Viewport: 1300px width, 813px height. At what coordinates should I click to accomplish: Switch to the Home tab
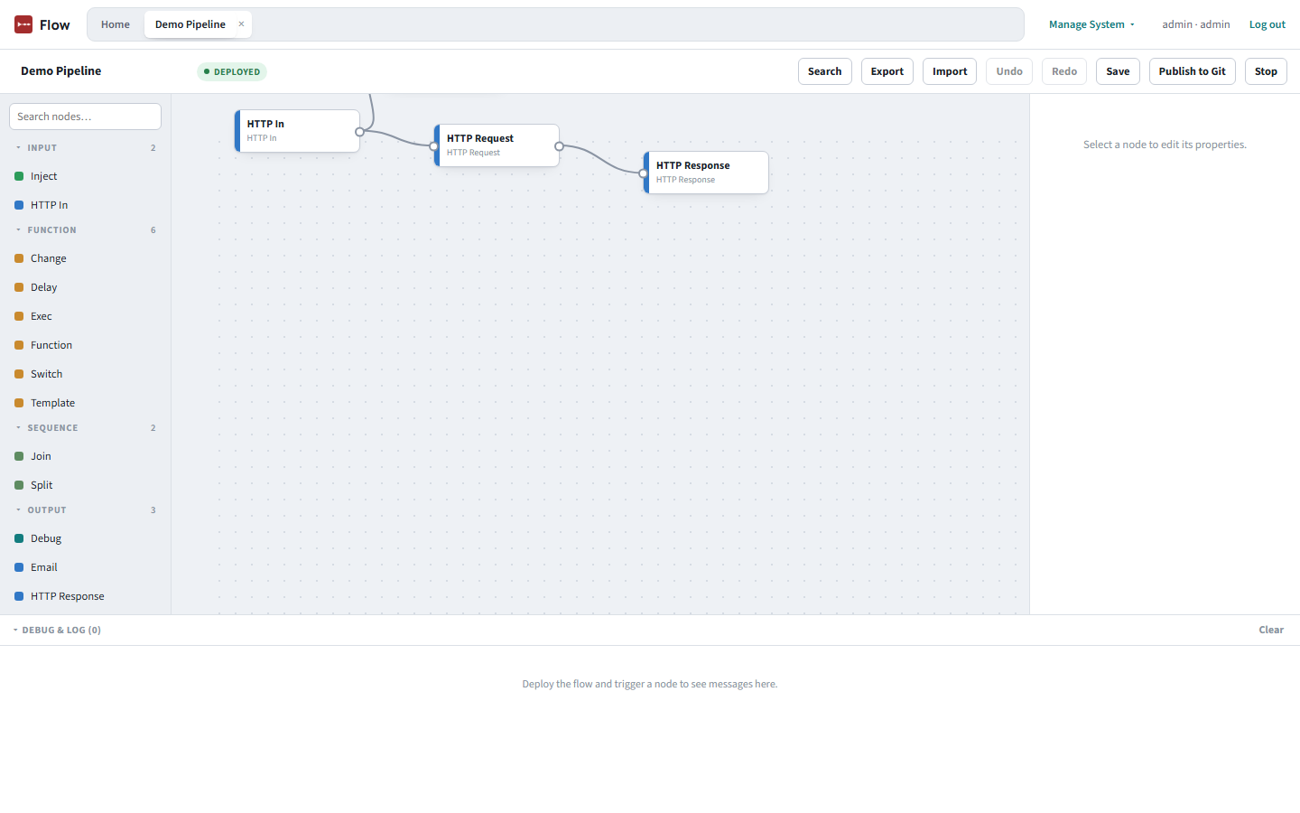click(116, 24)
